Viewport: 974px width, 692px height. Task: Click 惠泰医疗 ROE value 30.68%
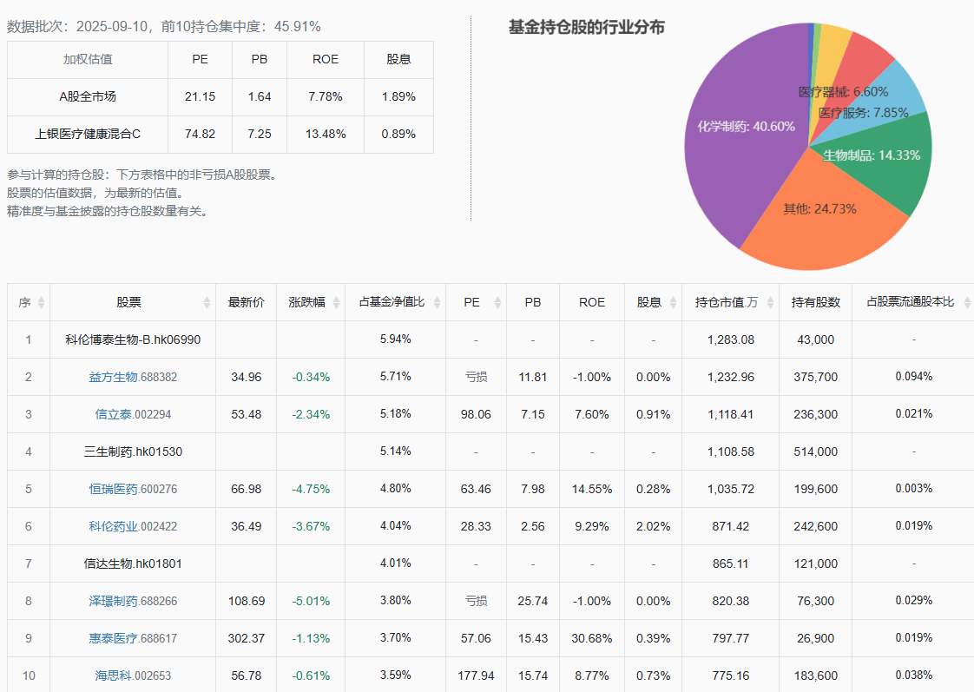(591, 638)
